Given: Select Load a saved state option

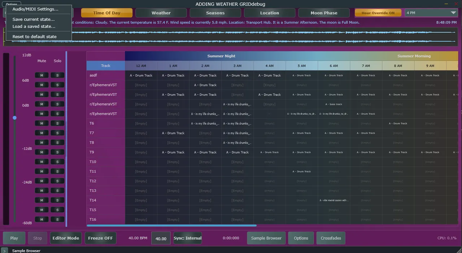Looking at the screenshot, I should [x=34, y=26].
